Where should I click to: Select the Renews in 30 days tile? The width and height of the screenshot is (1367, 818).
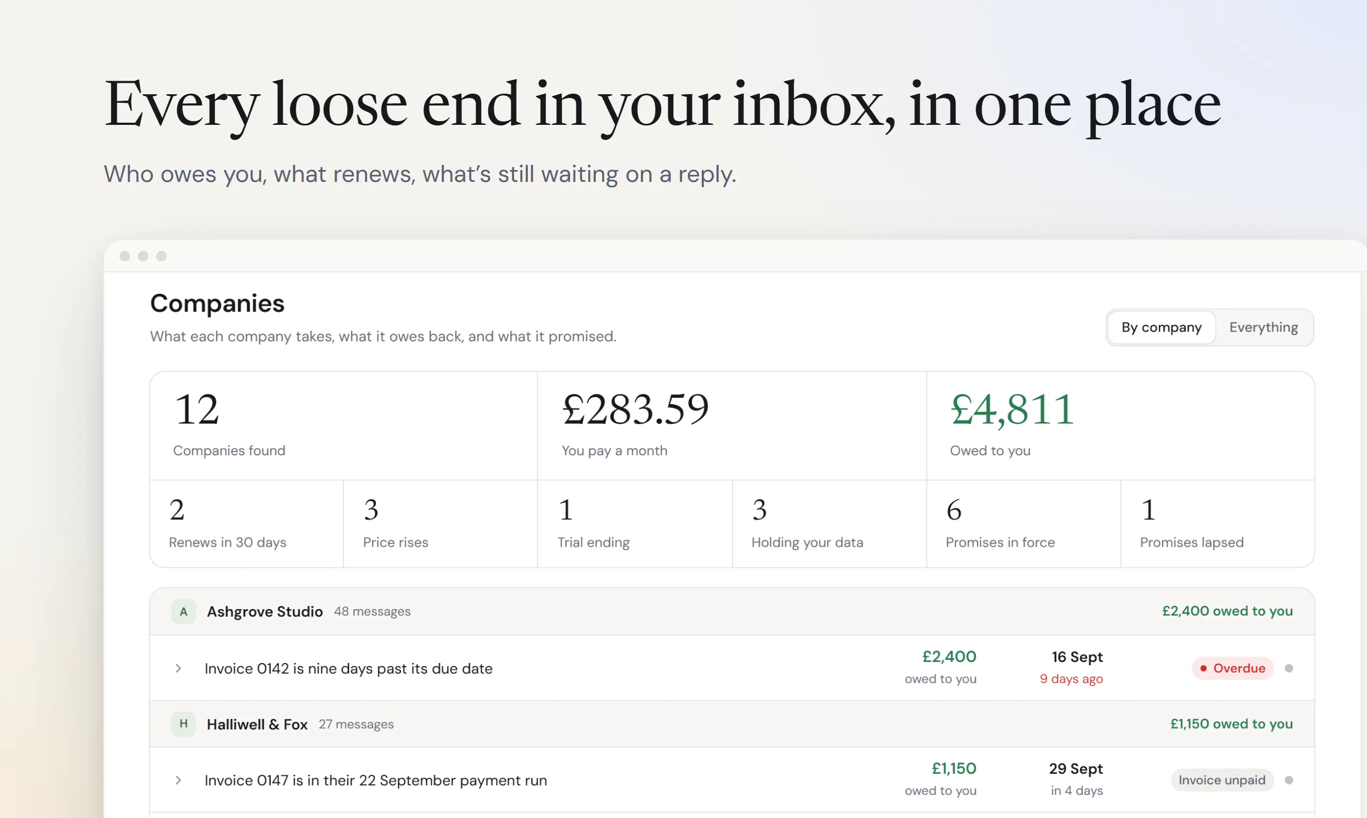246,524
